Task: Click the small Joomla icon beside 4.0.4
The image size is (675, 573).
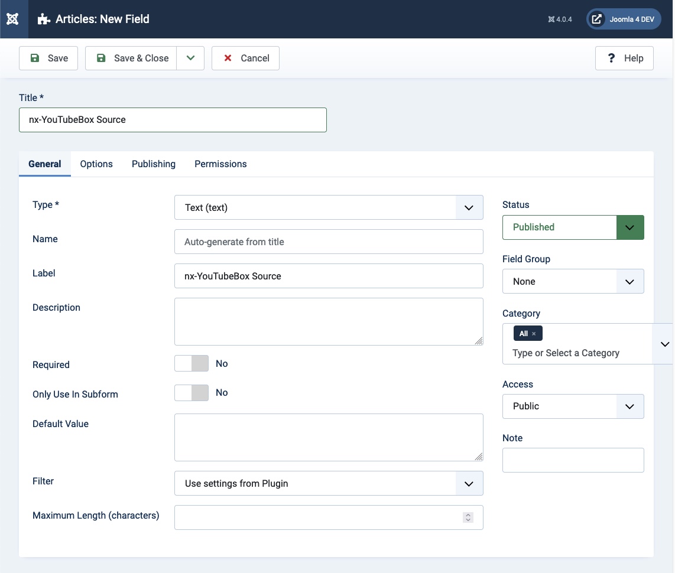Action: point(551,19)
